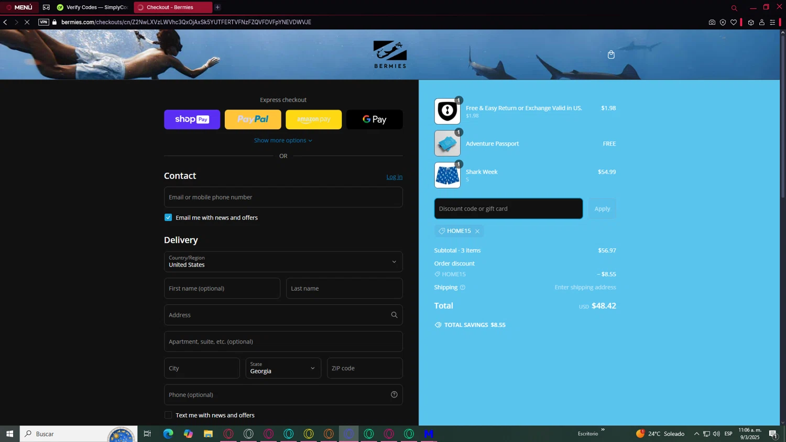Click the ZIP code field
The height and width of the screenshot is (442, 786).
point(365,368)
